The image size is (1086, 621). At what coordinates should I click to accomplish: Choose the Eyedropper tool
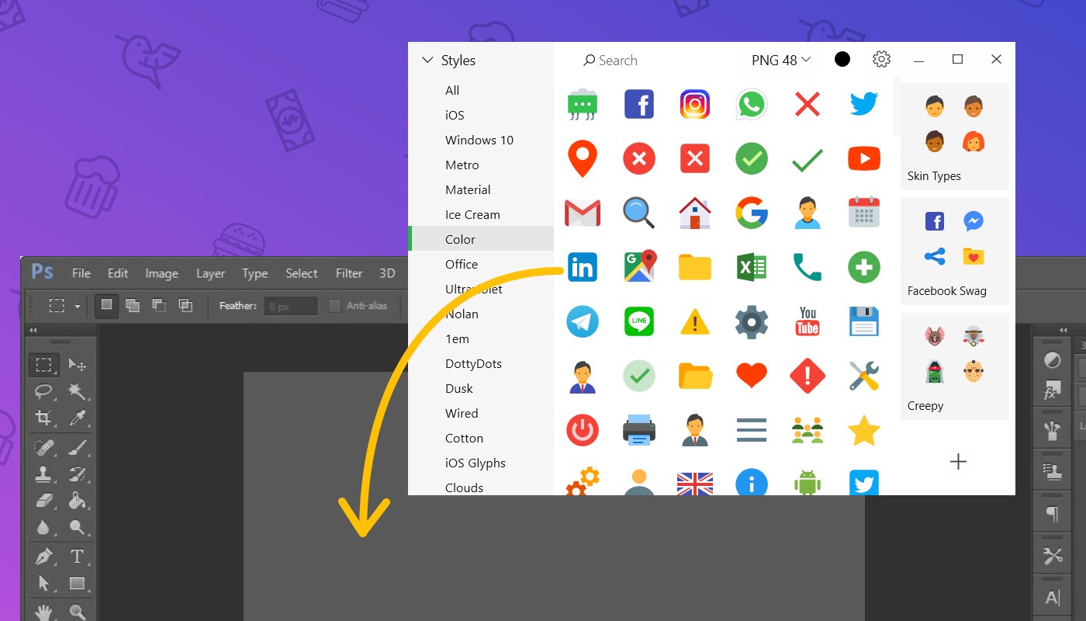pos(77,418)
